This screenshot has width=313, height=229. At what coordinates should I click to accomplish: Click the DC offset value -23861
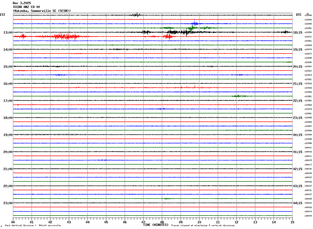pos(308,41)
